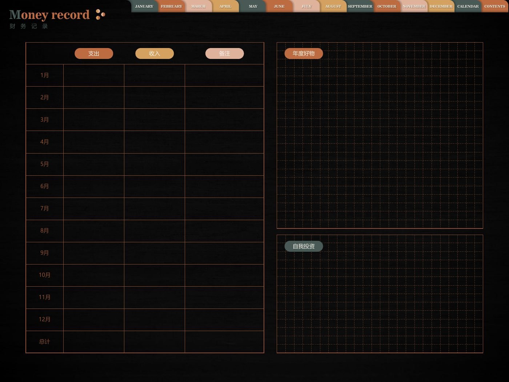Viewport: 509px width, 382px height.
Task: Navigate to the CONTENTS tab
Action: pyautogui.click(x=495, y=6)
